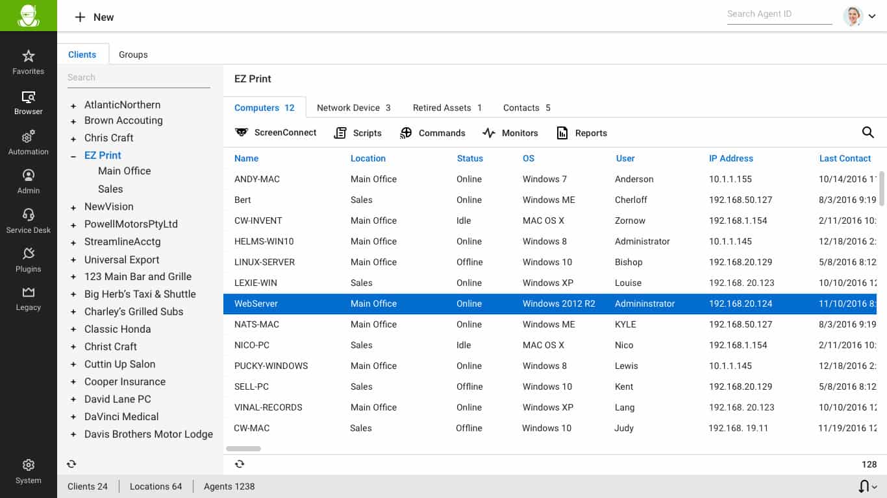Open the user profile dropdown arrow

[872, 17]
